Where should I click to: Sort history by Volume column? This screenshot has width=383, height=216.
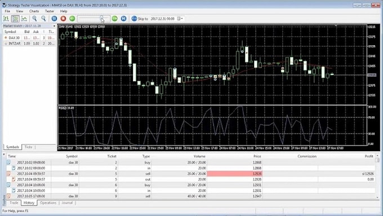(x=199, y=156)
